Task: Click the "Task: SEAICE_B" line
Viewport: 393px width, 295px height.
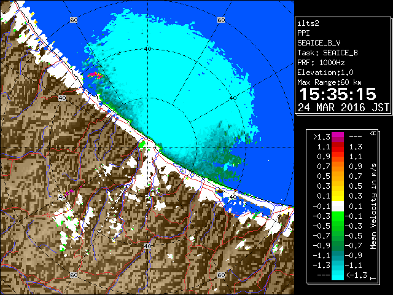Action: pyautogui.click(x=327, y=53)
